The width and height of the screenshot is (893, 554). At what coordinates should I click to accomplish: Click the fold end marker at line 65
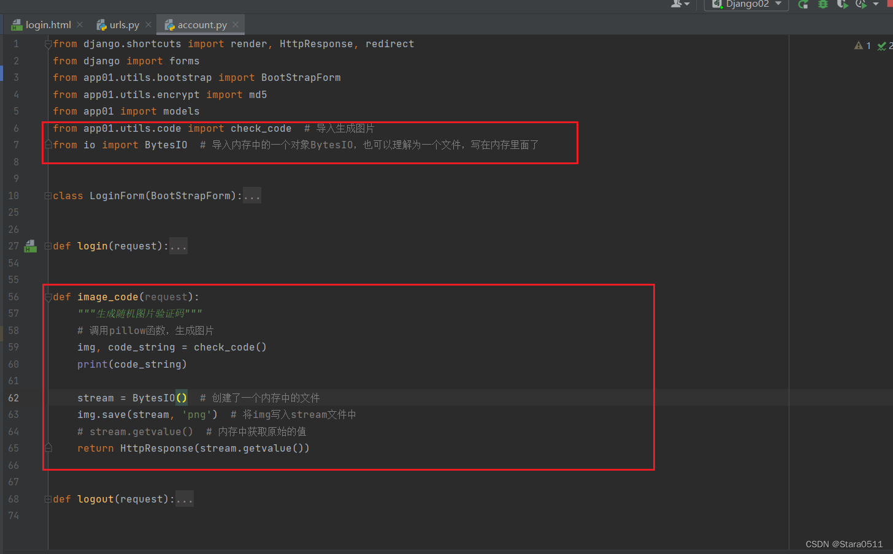click(48, 448)
